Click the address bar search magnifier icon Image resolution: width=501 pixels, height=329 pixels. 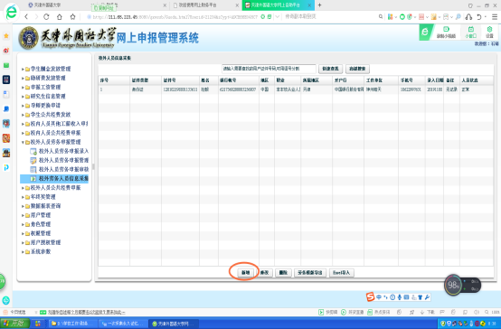(381, 16)
